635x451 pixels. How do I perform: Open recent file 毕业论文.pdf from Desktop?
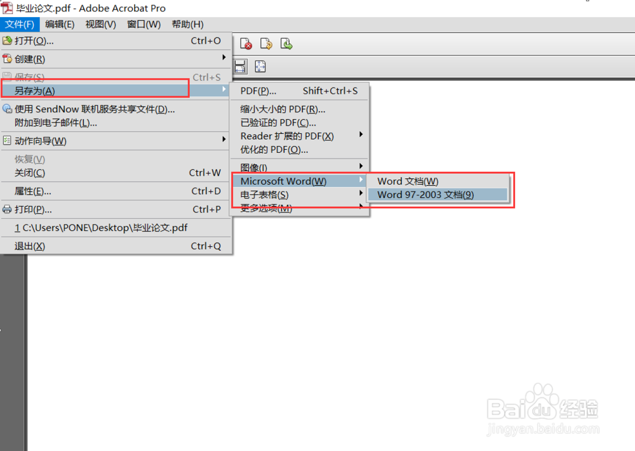pos(116,228)
